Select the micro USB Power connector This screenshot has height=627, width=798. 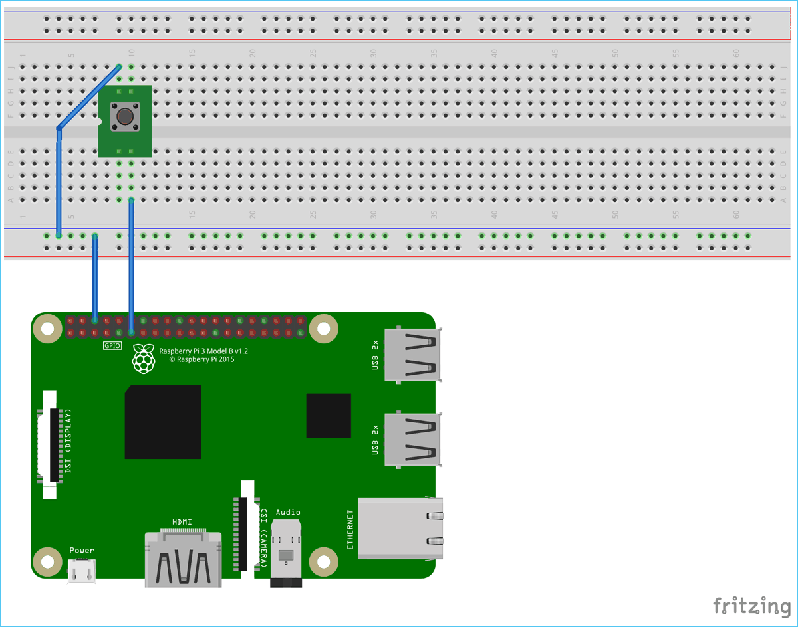(80, 570)
